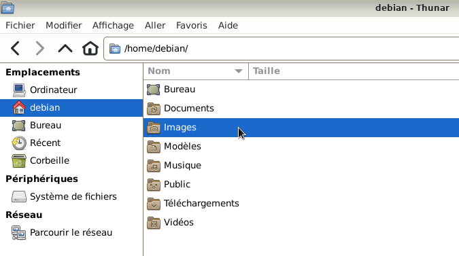Viewport: 459px width, 256px height.
Task: Click the Bureau folder icon in the file list
Action: [154, 90]
